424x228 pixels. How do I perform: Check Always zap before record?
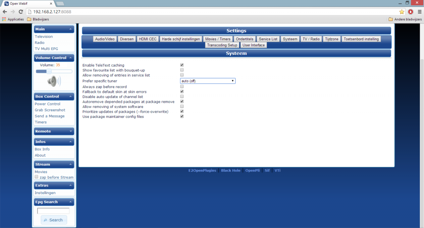[x=182, y=87]
